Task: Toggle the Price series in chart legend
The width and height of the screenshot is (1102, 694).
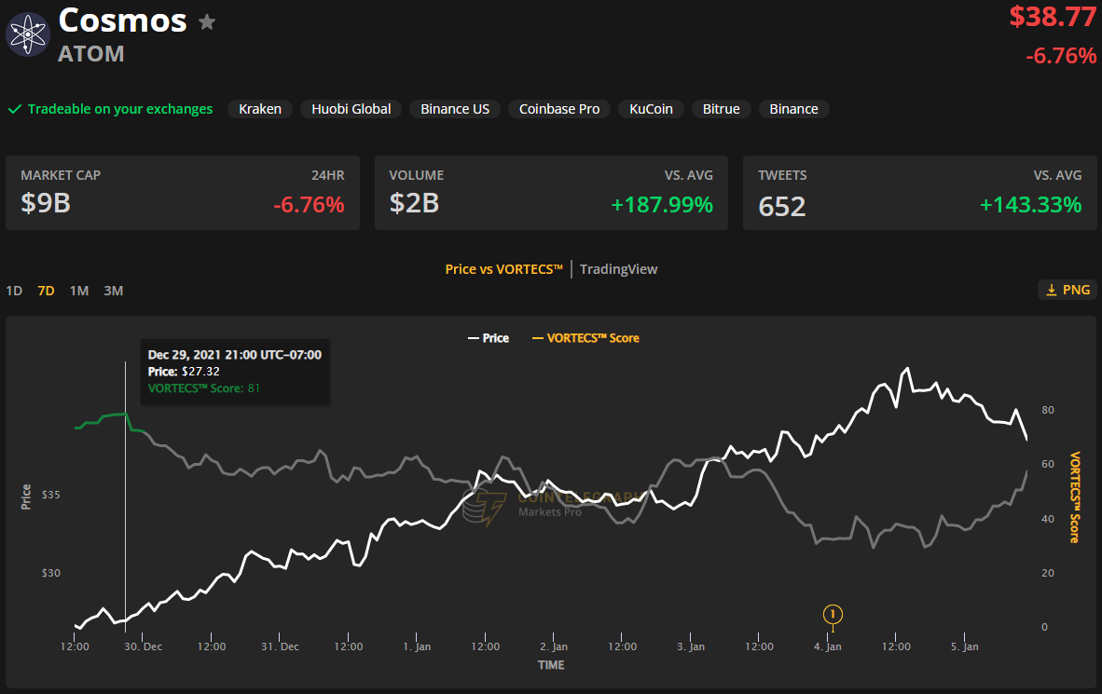Action: 488,338
